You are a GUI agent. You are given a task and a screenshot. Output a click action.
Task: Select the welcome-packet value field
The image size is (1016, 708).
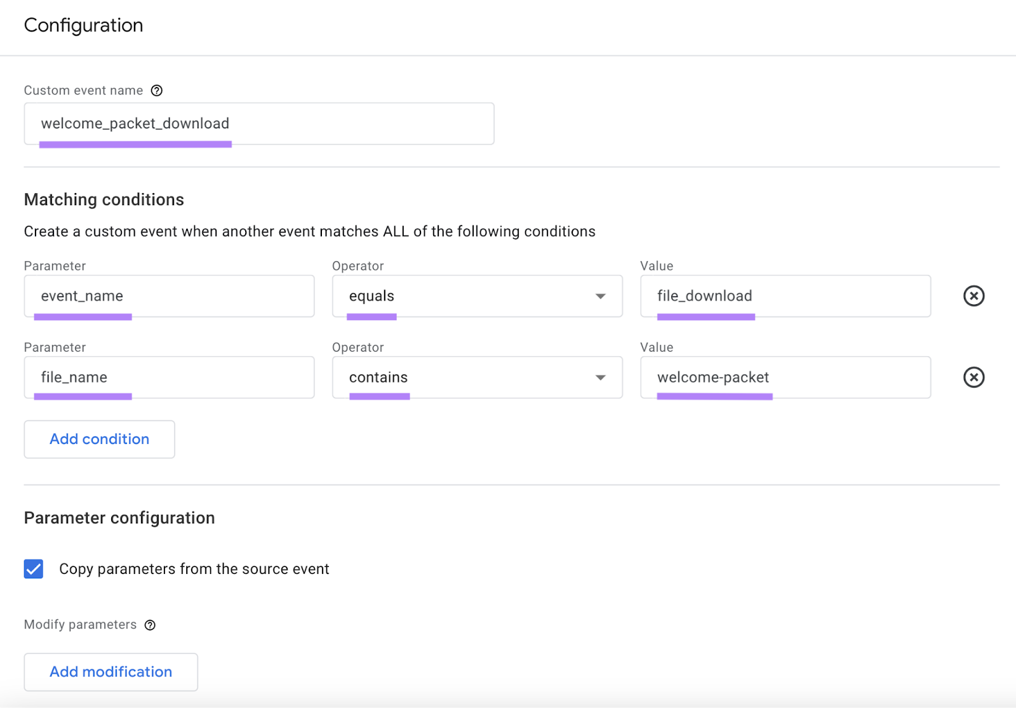click(x=785, y=377)
